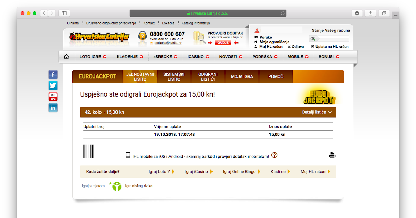This screenshot has height=218, width=416.
Task: Click the Igra niskog rizika text
Action: [x=139, y=186]
